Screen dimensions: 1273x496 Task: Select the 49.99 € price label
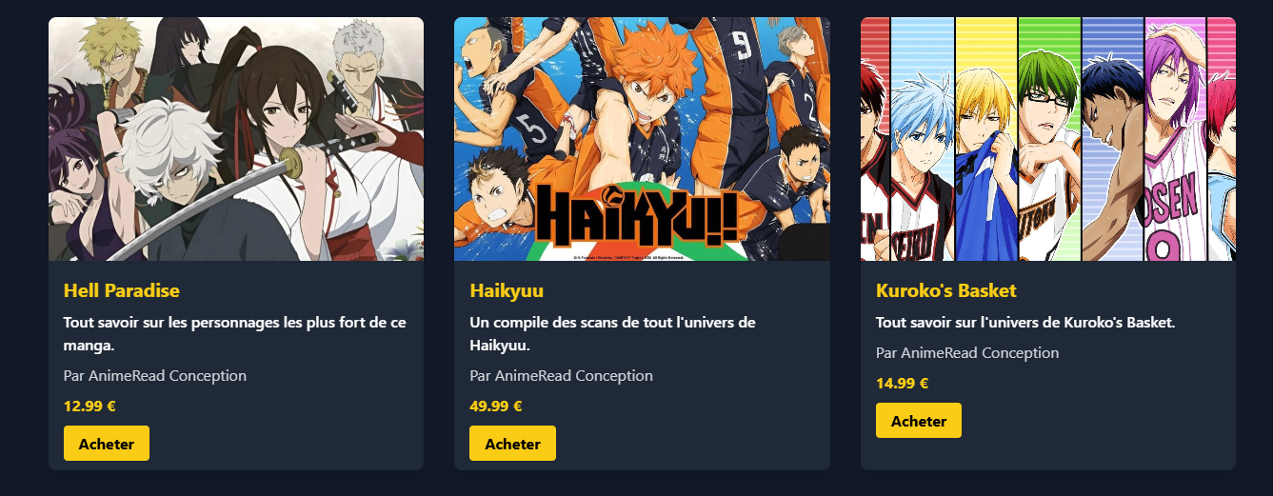[x=496, y=406]
